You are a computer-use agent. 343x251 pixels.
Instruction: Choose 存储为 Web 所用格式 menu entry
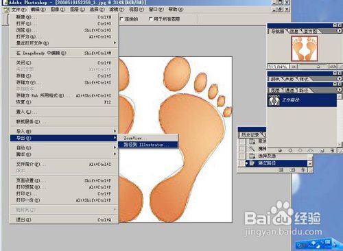tap(64, 95)
